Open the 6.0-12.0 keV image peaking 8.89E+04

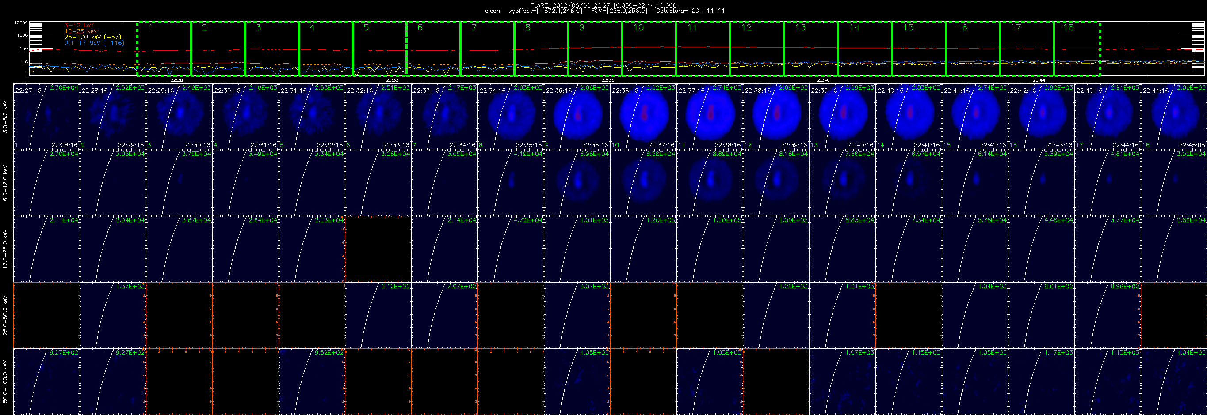coord(710,183)
